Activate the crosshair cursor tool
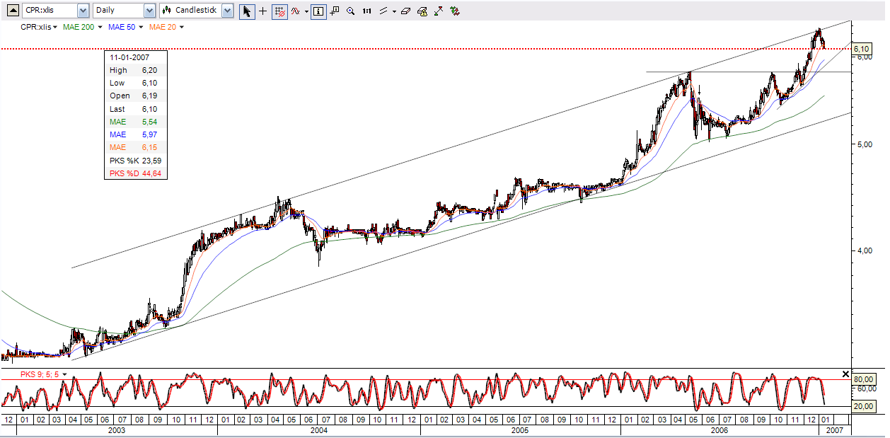The height and width of the screenshot is (438, 890). coord(263,11)
